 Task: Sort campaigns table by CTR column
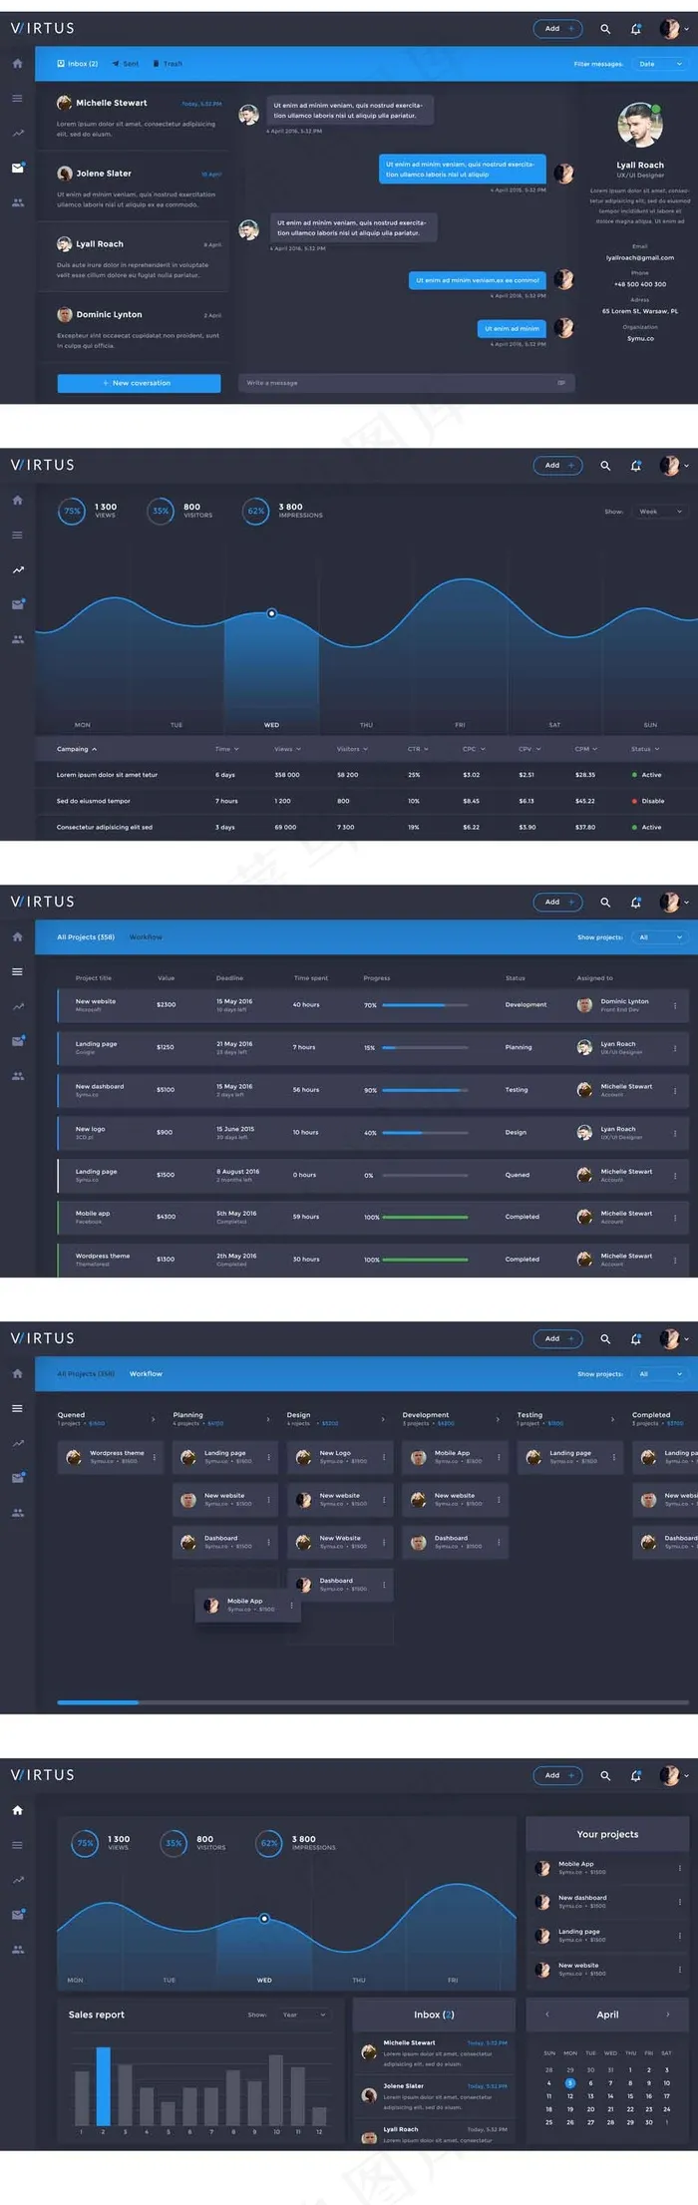(417, 749)
